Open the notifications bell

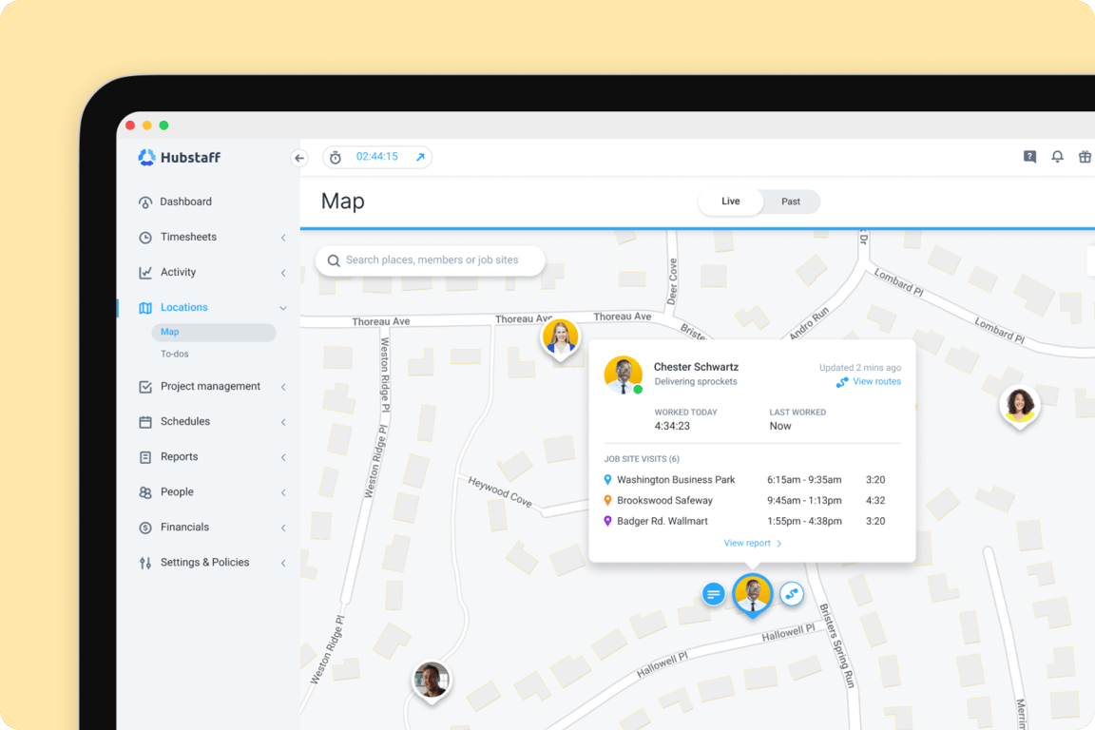pyautogui.click(x=1057, y=157)
